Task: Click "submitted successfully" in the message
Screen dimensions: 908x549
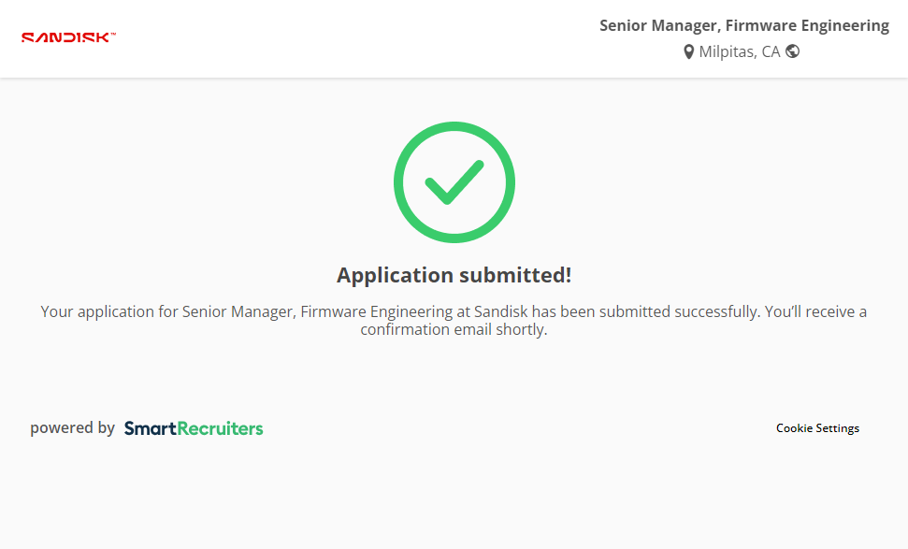Action: 679,311
